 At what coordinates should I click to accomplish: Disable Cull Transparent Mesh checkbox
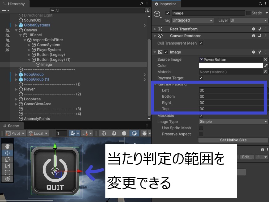[x=201, y=43]
